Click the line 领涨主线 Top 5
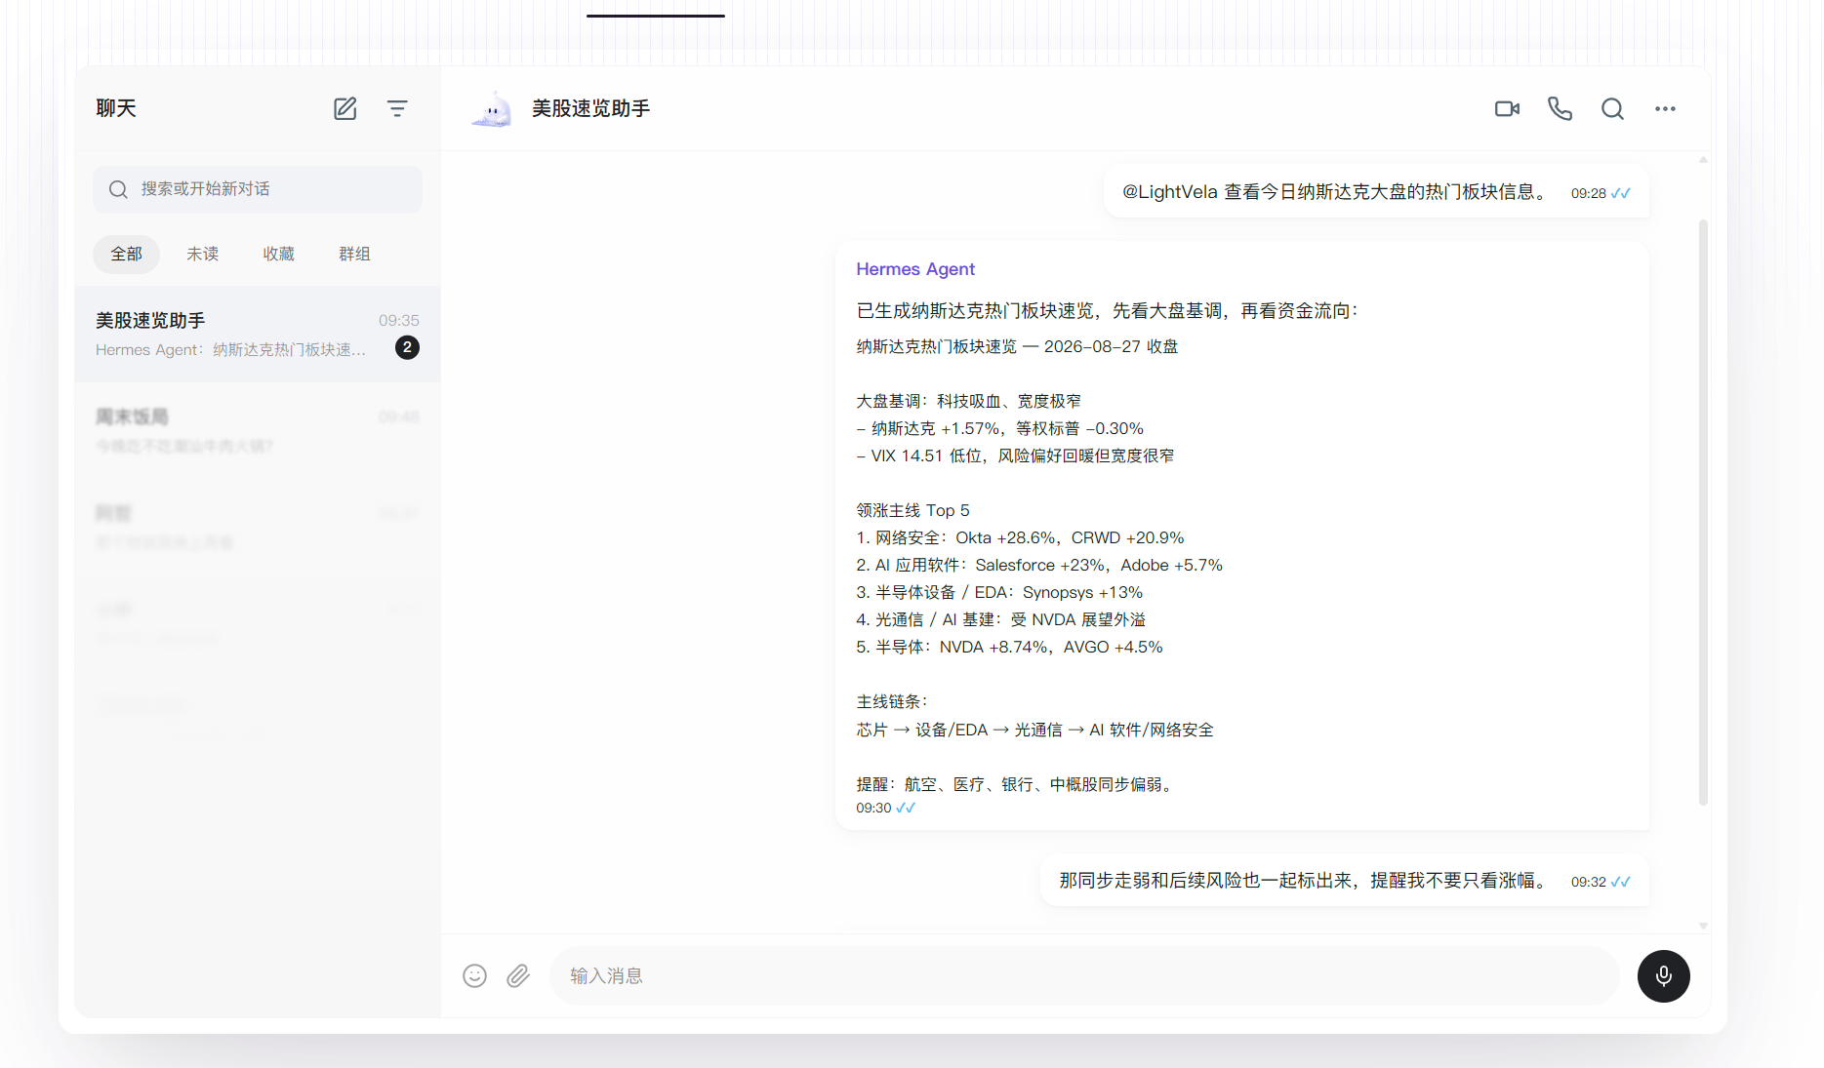Viewport: 1824px width, 1068px height. (x=912, y=510)
